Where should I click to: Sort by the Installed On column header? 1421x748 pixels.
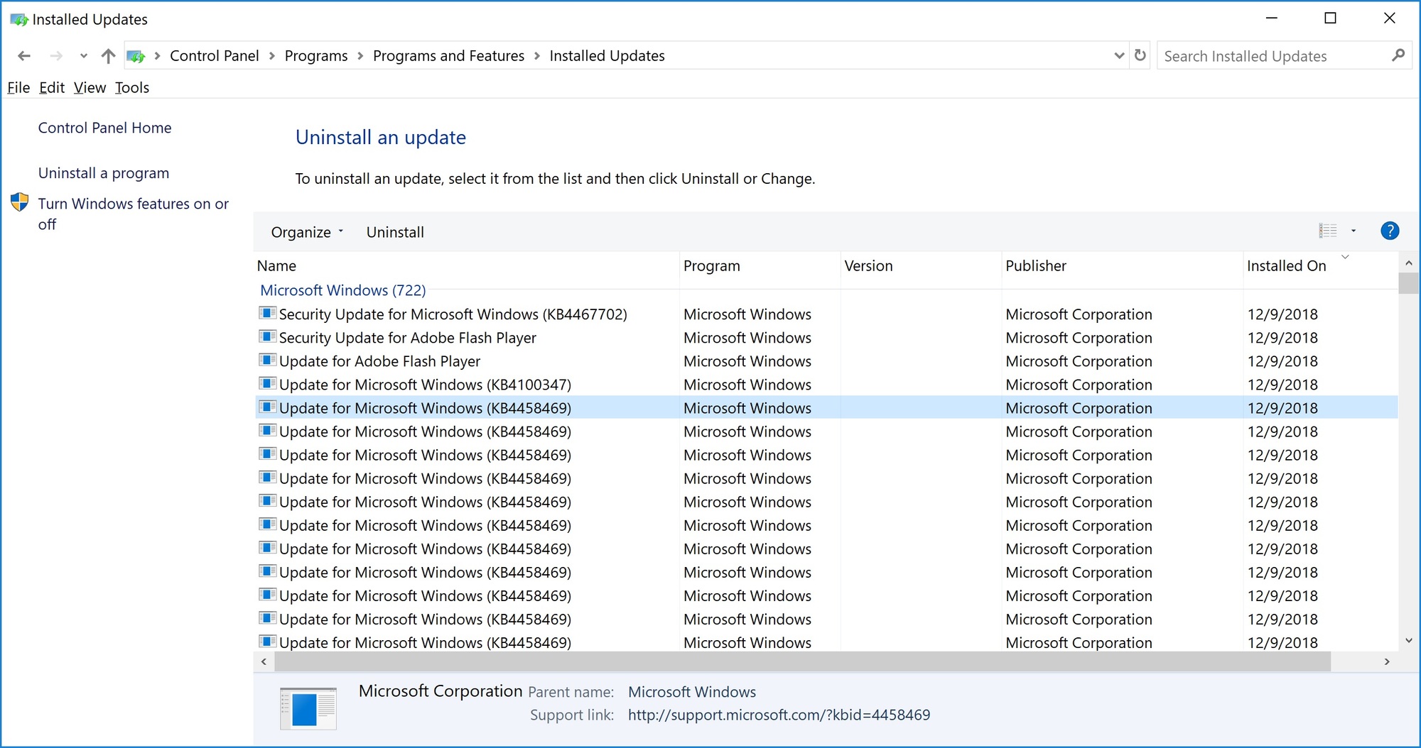point(1320,266)
